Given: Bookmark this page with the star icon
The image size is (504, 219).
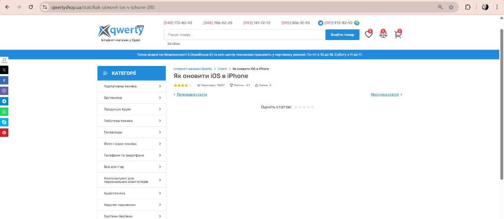Looking at the screenshot, I should pos(451,7).
